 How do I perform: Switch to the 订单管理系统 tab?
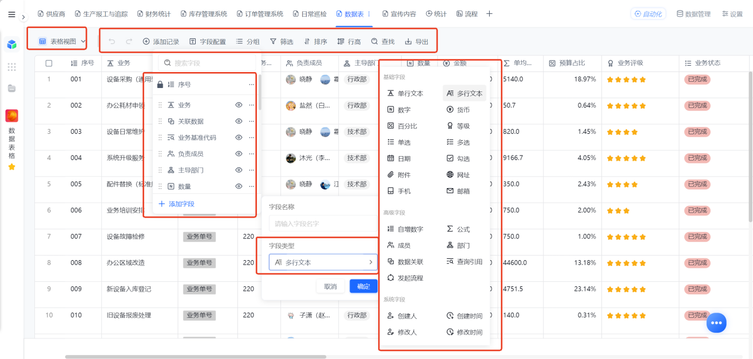coord(260,14)
